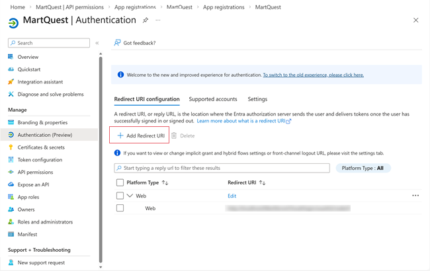
Task: Click the Expose an API cloud icon
Action: pos(11,184)
